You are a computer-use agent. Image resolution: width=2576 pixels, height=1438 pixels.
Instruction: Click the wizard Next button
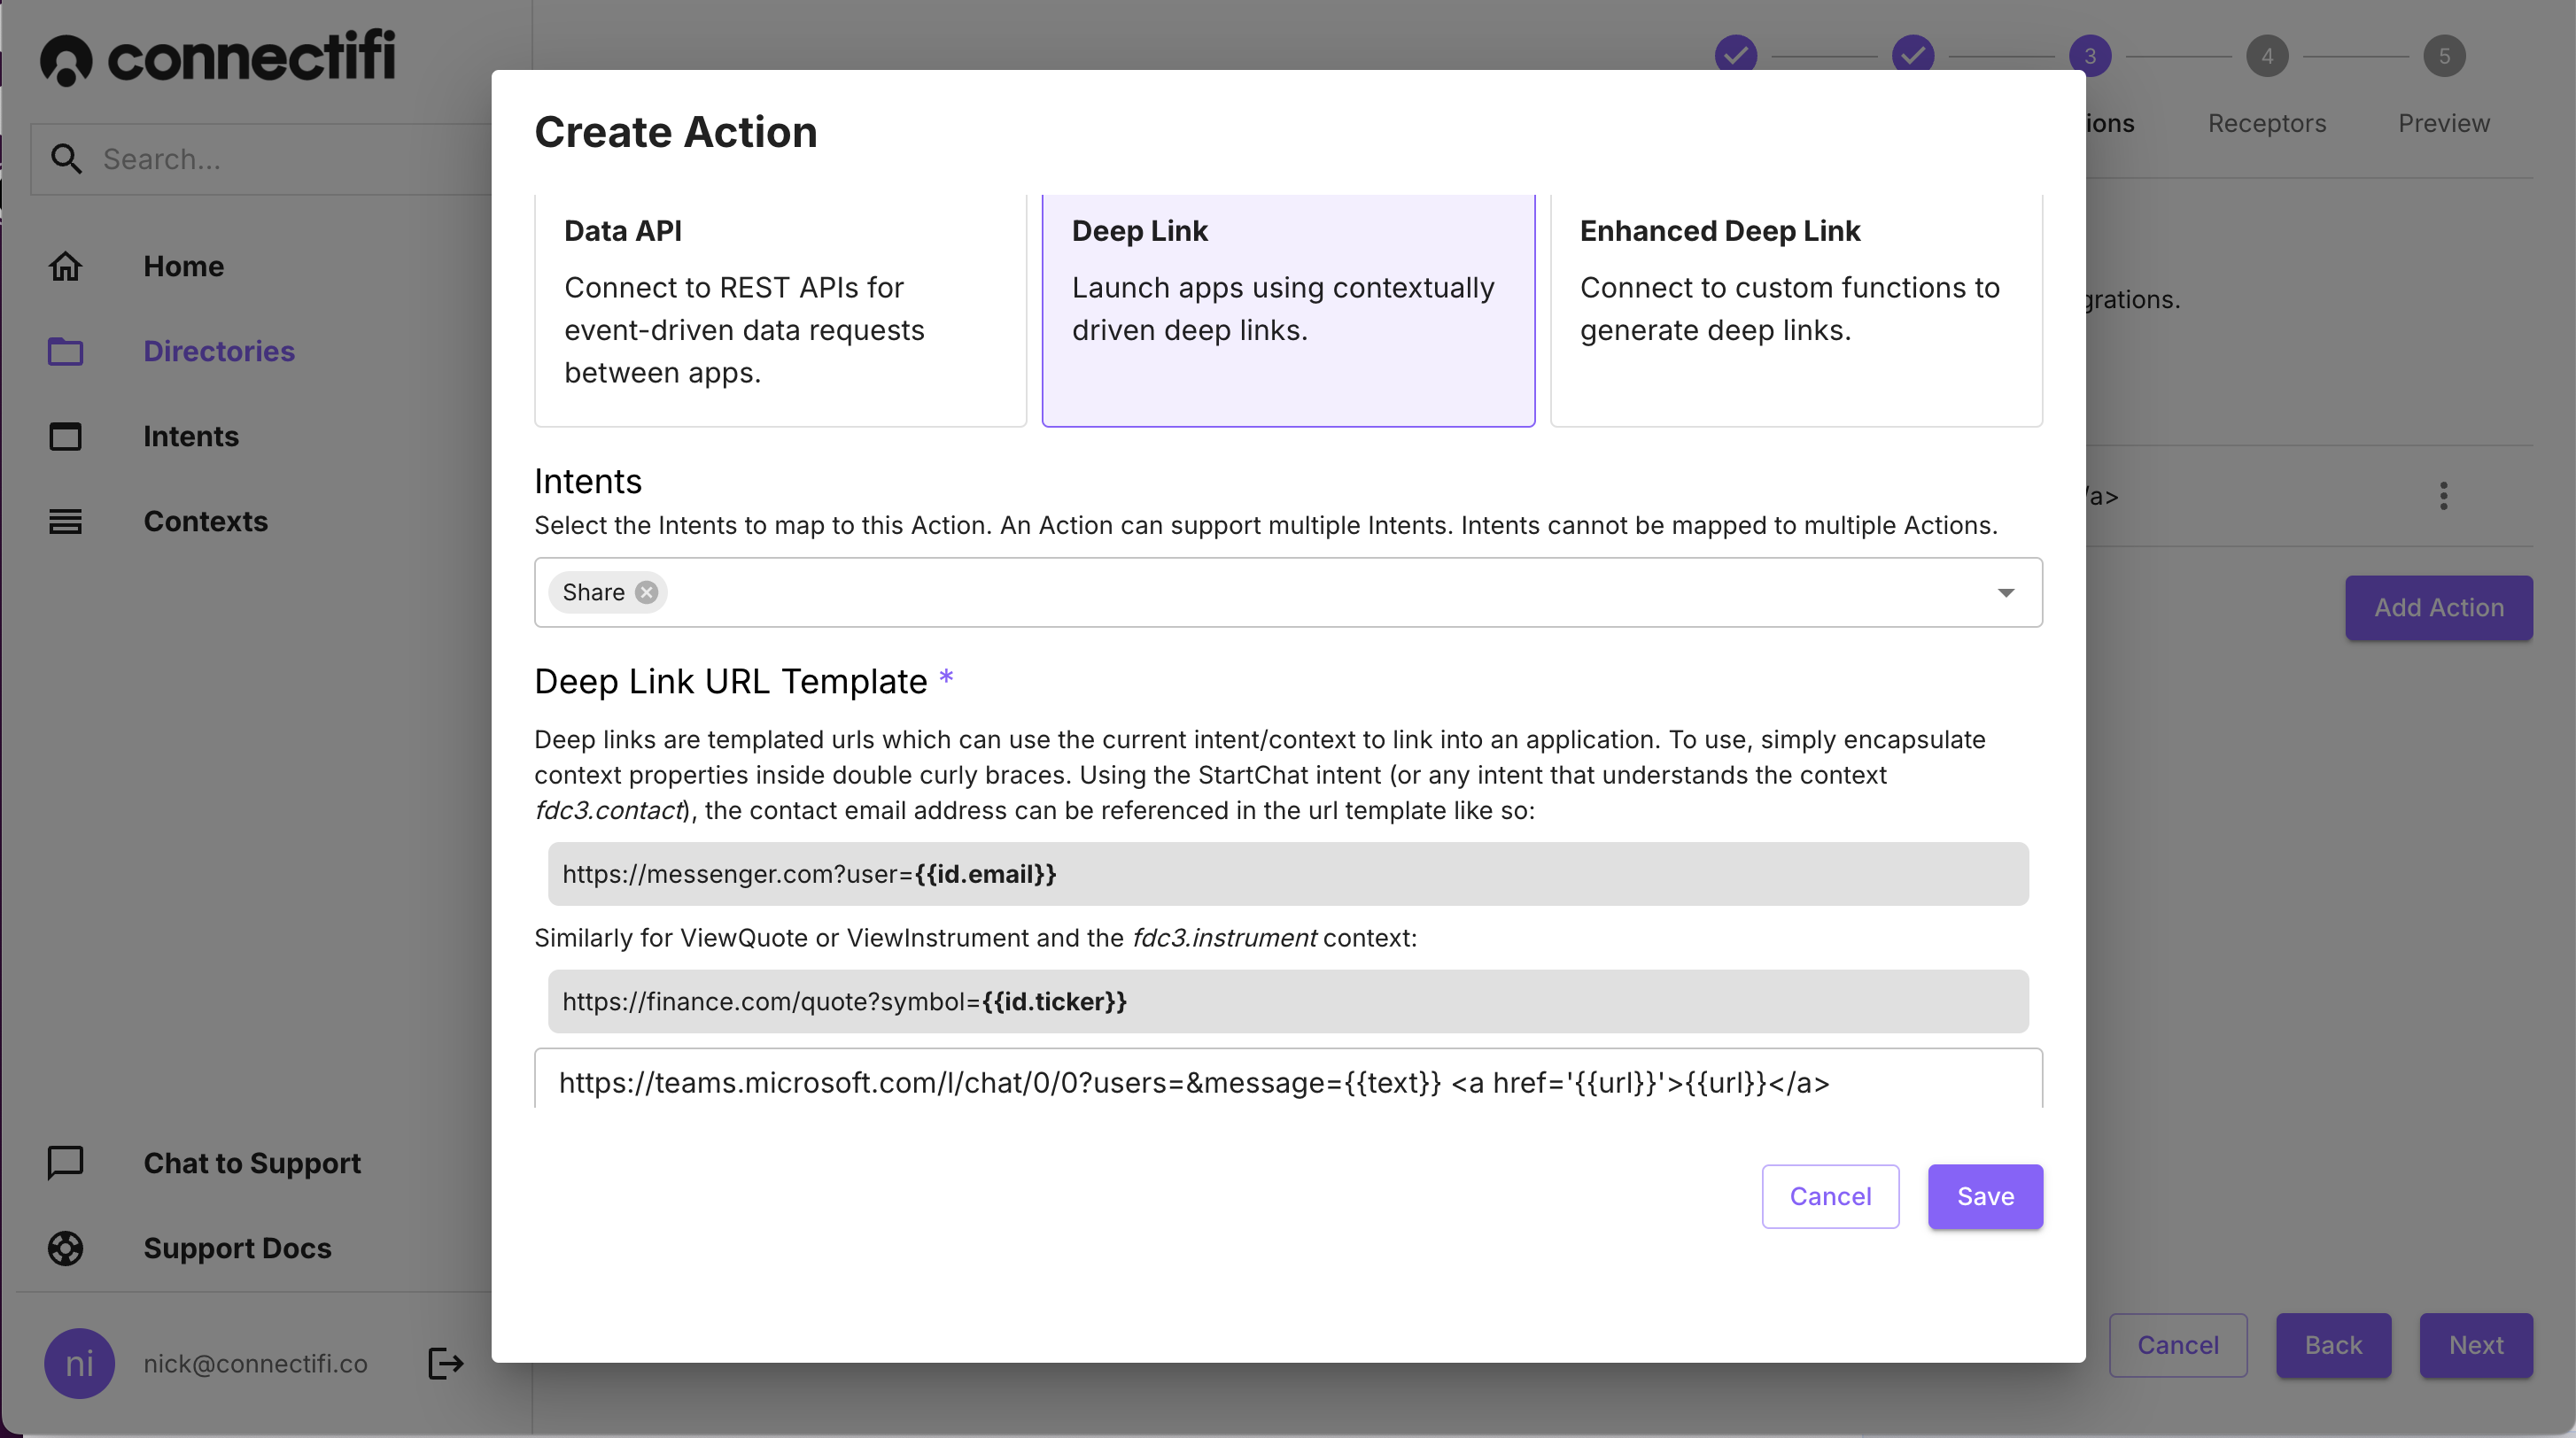pos(2476,1345)
